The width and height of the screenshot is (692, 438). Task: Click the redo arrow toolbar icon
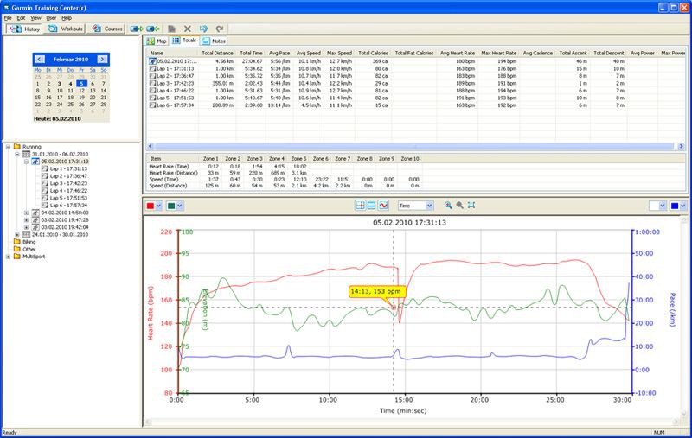pyautogui.click(x=220, y=29)
